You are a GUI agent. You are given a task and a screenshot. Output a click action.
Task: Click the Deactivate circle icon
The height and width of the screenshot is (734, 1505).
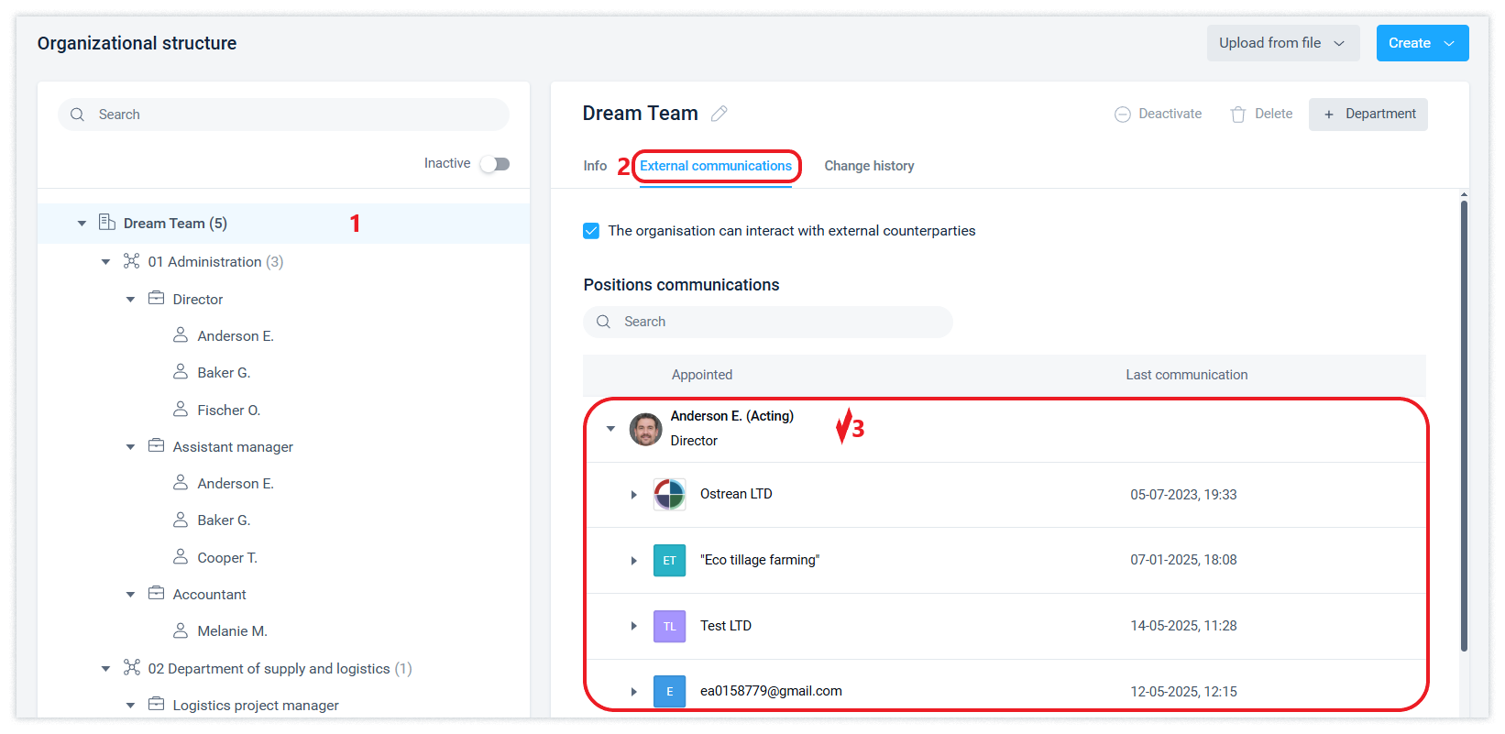(x=1122, y=115)
